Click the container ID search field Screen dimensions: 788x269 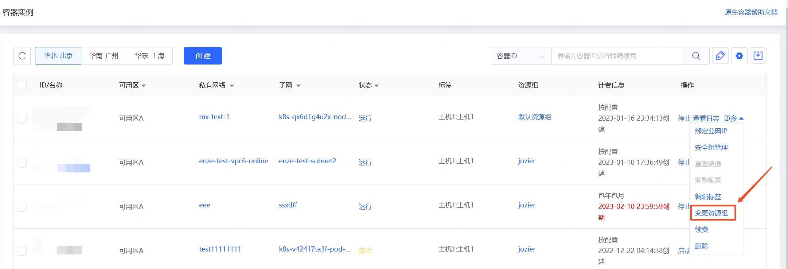[x=617, y=56]
